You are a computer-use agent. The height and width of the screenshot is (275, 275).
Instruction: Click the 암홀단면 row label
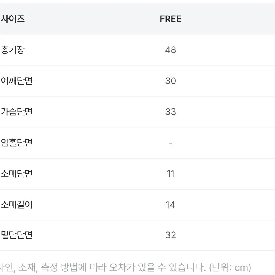point(17,143)
